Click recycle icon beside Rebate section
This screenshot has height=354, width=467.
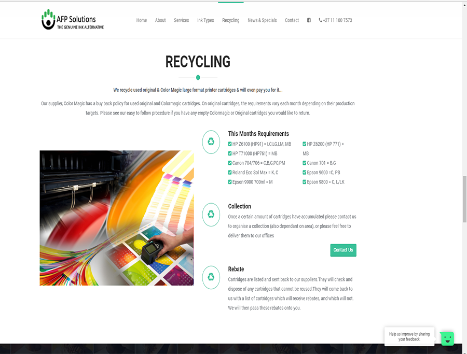point(211,277)
